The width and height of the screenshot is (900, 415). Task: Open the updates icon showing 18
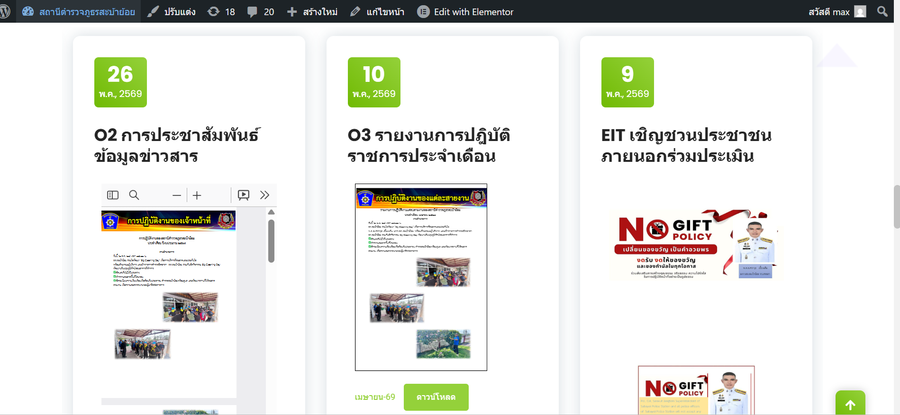point(214,11)
